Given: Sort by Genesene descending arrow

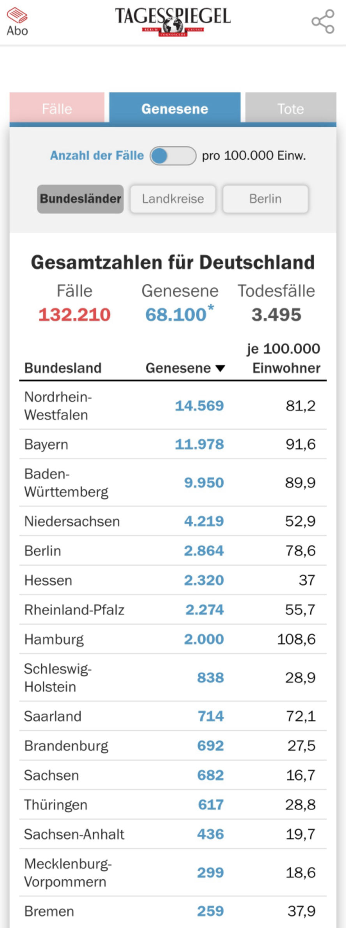Looking at the screenshot, I should pos(220,368).
